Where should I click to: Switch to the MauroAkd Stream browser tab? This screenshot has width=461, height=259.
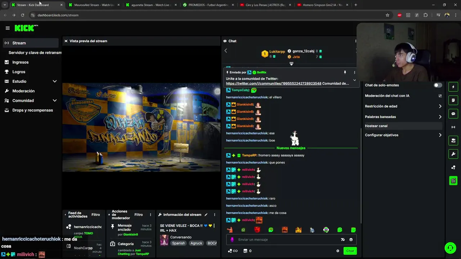pyautogui.click(x=94, y=5)
